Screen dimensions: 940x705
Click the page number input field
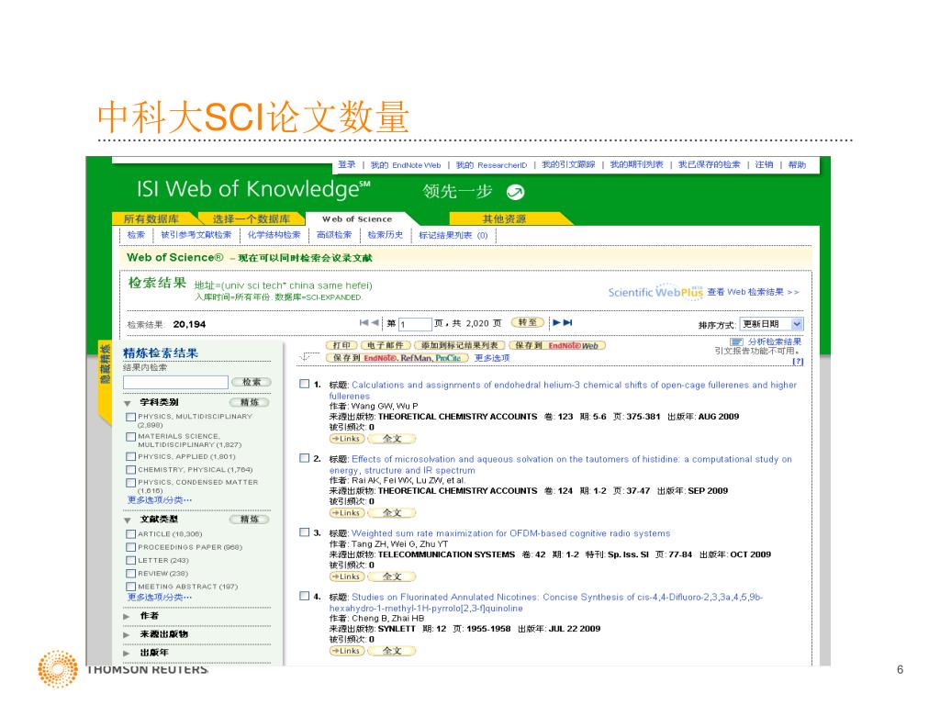(416, 324)
